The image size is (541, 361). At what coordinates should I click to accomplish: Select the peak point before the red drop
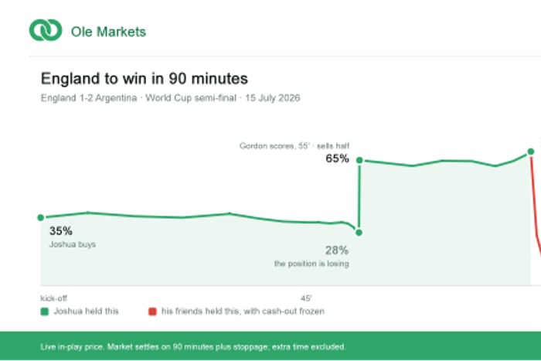(531, 152)
